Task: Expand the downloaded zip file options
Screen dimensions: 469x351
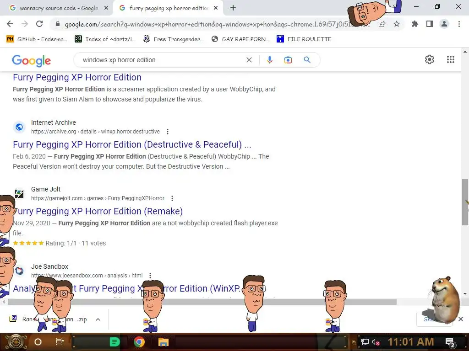Action: 98,319
